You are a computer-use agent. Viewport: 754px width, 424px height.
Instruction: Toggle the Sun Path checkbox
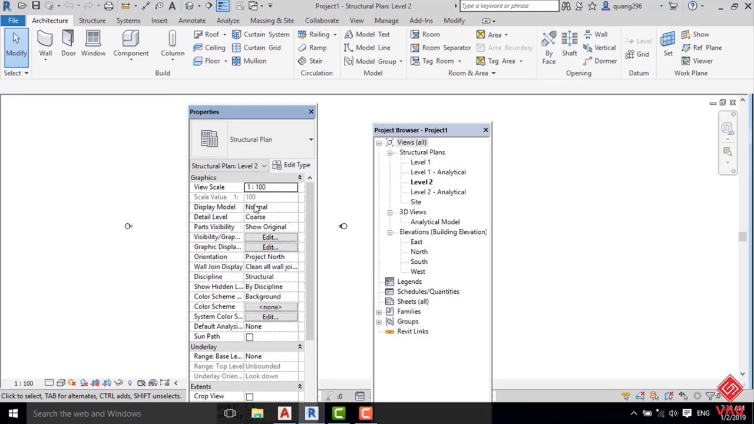click(x=249, y=337)
